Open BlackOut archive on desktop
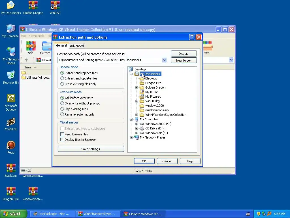 click(x=11, y=171)
